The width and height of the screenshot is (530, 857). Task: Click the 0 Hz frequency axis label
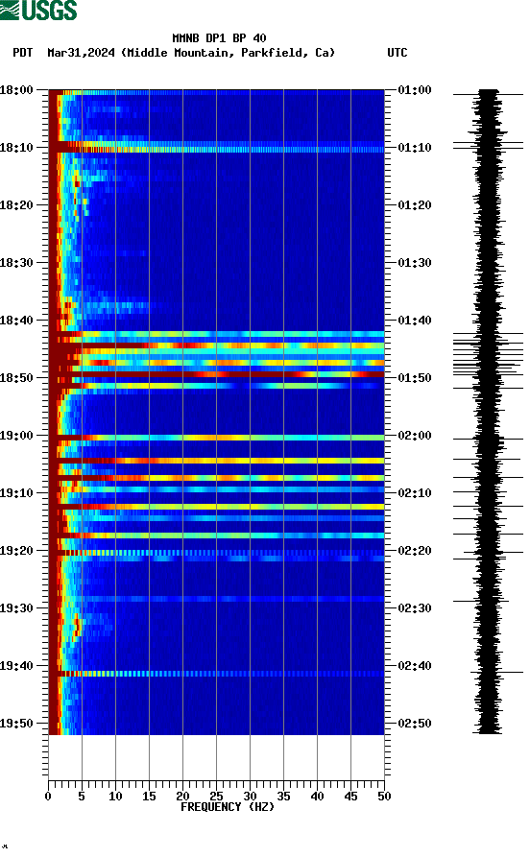click(48, 797)
